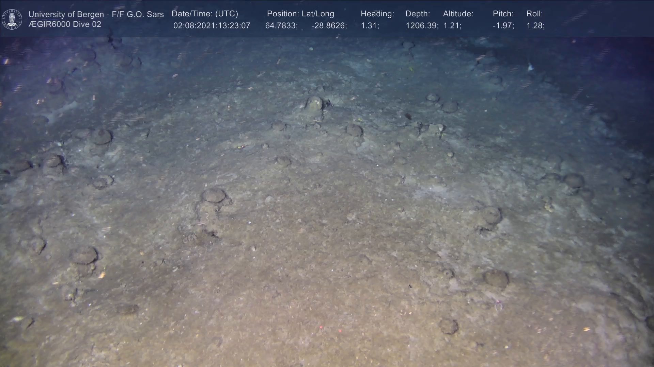Click the Heading label
The image size is (654, 367).
coord(377,14)
